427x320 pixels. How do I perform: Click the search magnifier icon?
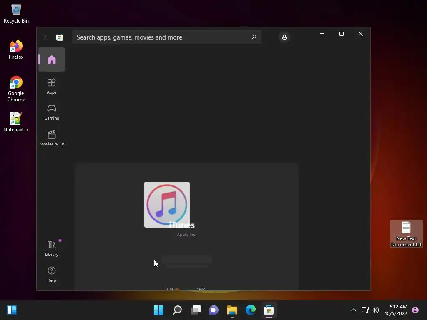(254, 37)
